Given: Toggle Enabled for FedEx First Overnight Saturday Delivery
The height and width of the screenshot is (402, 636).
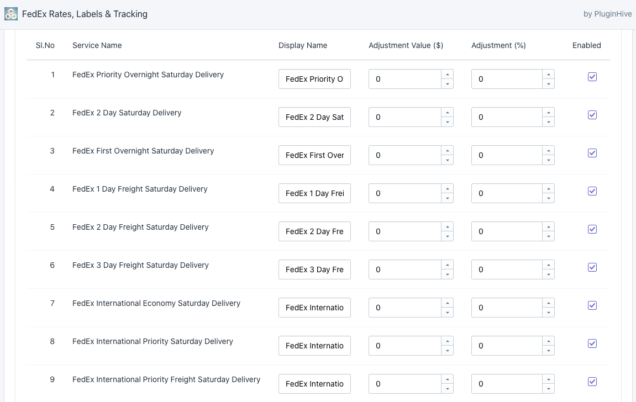Looking at the screenshot, I should pyautogui.click(x=592, y=153).
